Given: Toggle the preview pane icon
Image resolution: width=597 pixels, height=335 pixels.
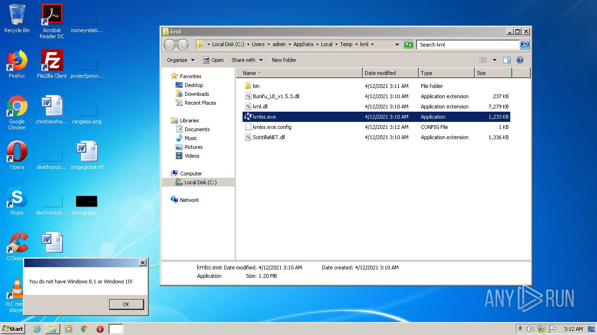Looking at the screenshot, I should 507,60.
